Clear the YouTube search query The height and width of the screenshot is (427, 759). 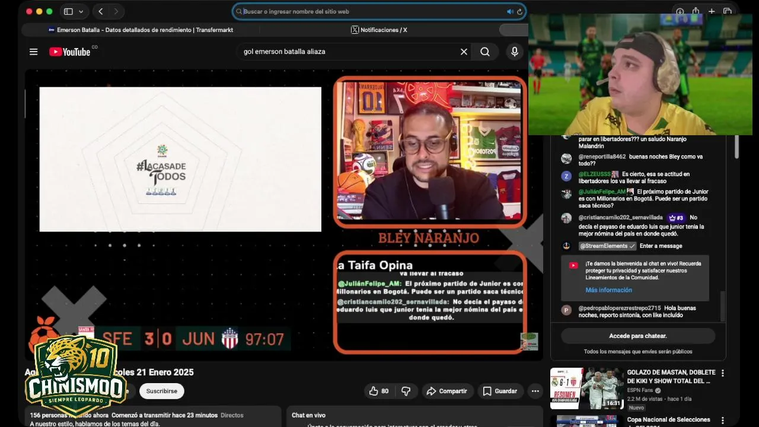click(464, 52)
